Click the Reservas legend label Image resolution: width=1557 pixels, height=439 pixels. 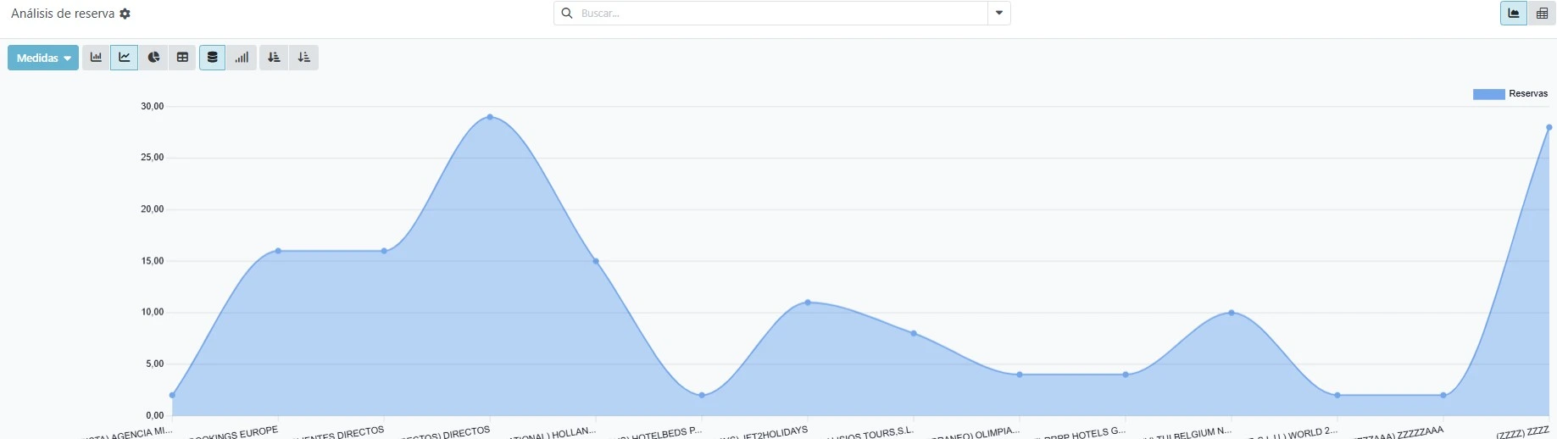point(1528,94)
